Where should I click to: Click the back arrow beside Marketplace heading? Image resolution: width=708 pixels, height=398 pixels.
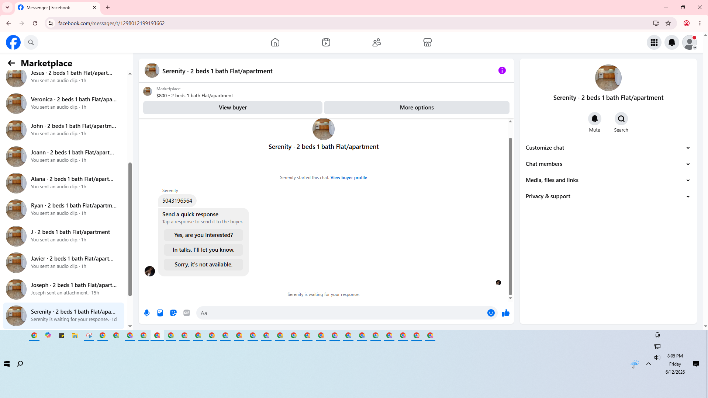(x=11, y=63)
